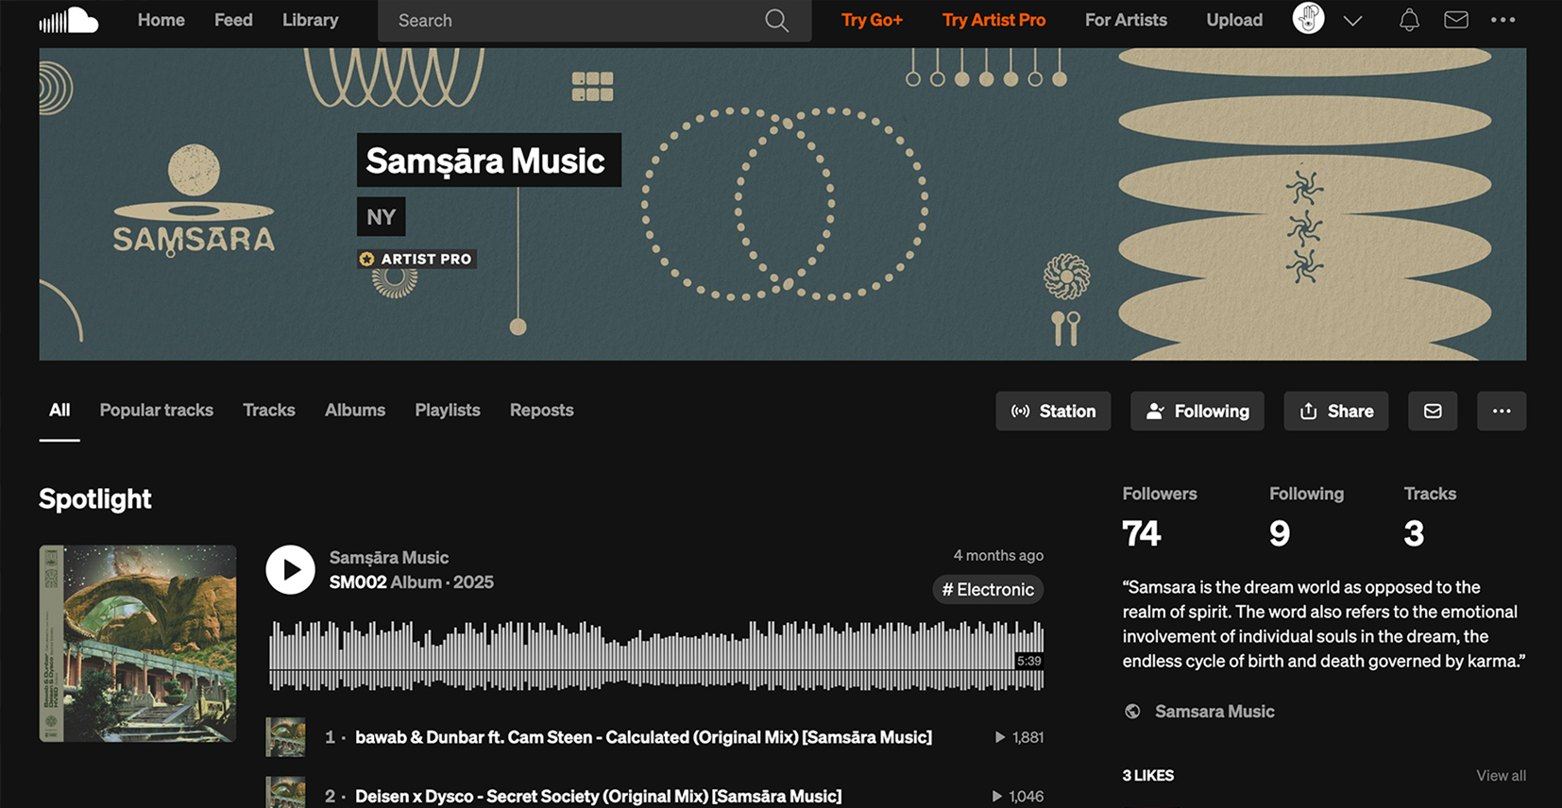Seek within the SM002 waveform
Image resolution: width=1562 pixels, height=808 pixels.
pos(656,655)
